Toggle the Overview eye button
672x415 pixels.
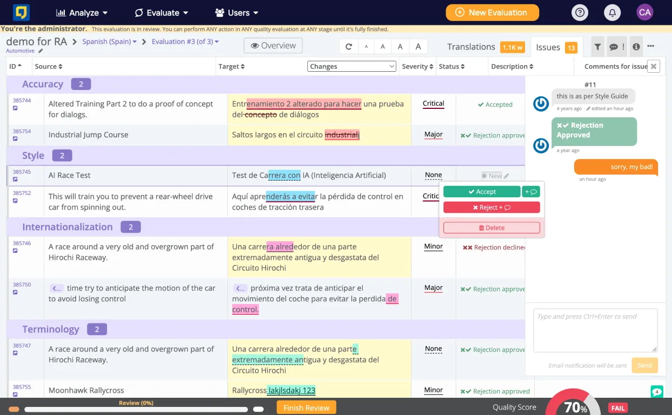pos(273,46)
